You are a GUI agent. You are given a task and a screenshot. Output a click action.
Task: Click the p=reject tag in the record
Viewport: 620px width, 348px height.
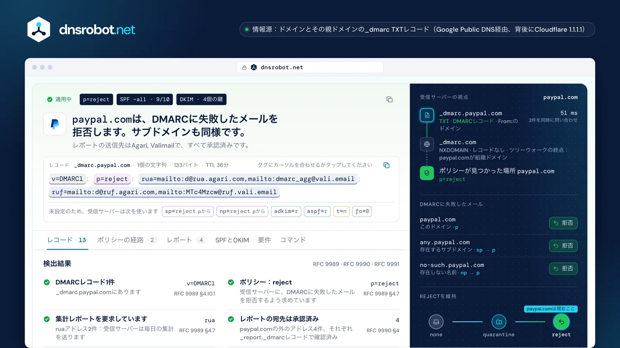point(112,179)
